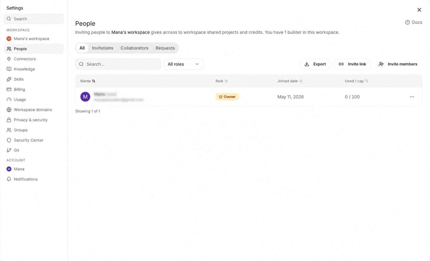Click the purple M avatar in the member row
The width and height of the screenshot is (430, 261).
[x=85, y=97]
